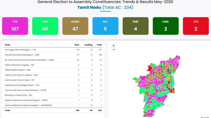Click INC leading count 2

pos(92,65)
